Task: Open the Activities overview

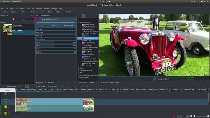Action: (x=5, y=1)
